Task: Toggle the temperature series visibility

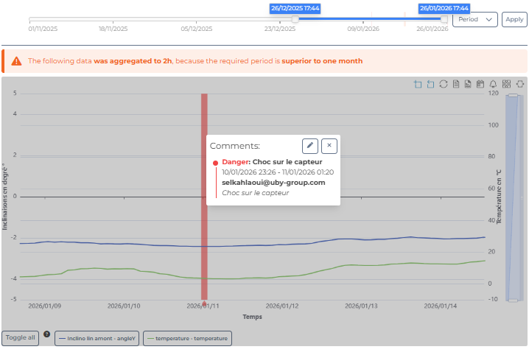Action: tap(187, 339)
